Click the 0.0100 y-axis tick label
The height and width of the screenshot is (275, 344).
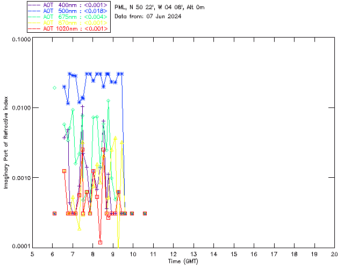(x=20, y=108)
